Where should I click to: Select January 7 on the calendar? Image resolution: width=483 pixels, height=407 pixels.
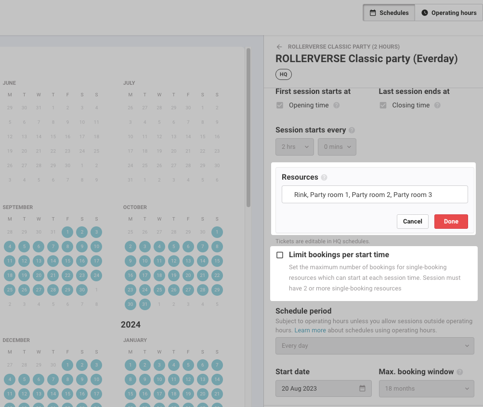pyautogui.click(x=217, y=365)
